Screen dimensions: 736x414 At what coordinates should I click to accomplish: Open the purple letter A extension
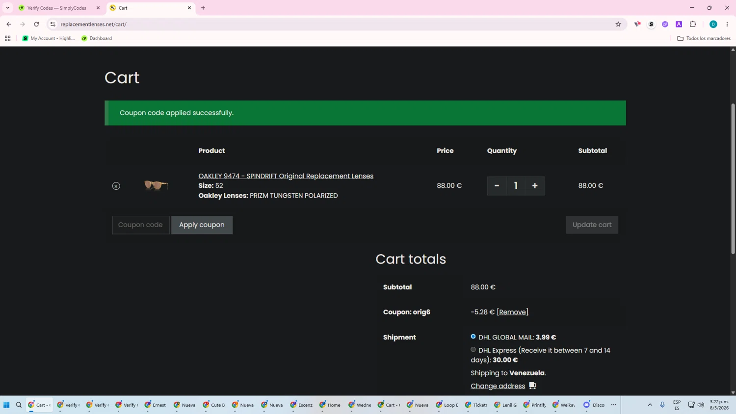(x=679, y=24)
